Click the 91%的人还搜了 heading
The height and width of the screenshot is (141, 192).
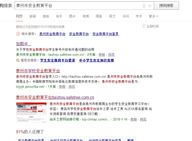pos(30,132)
